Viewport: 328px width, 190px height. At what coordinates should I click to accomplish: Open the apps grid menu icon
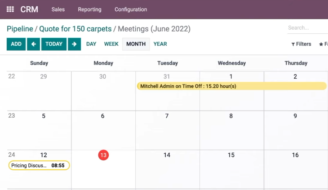pyautogui.click(x=10, y=9)
